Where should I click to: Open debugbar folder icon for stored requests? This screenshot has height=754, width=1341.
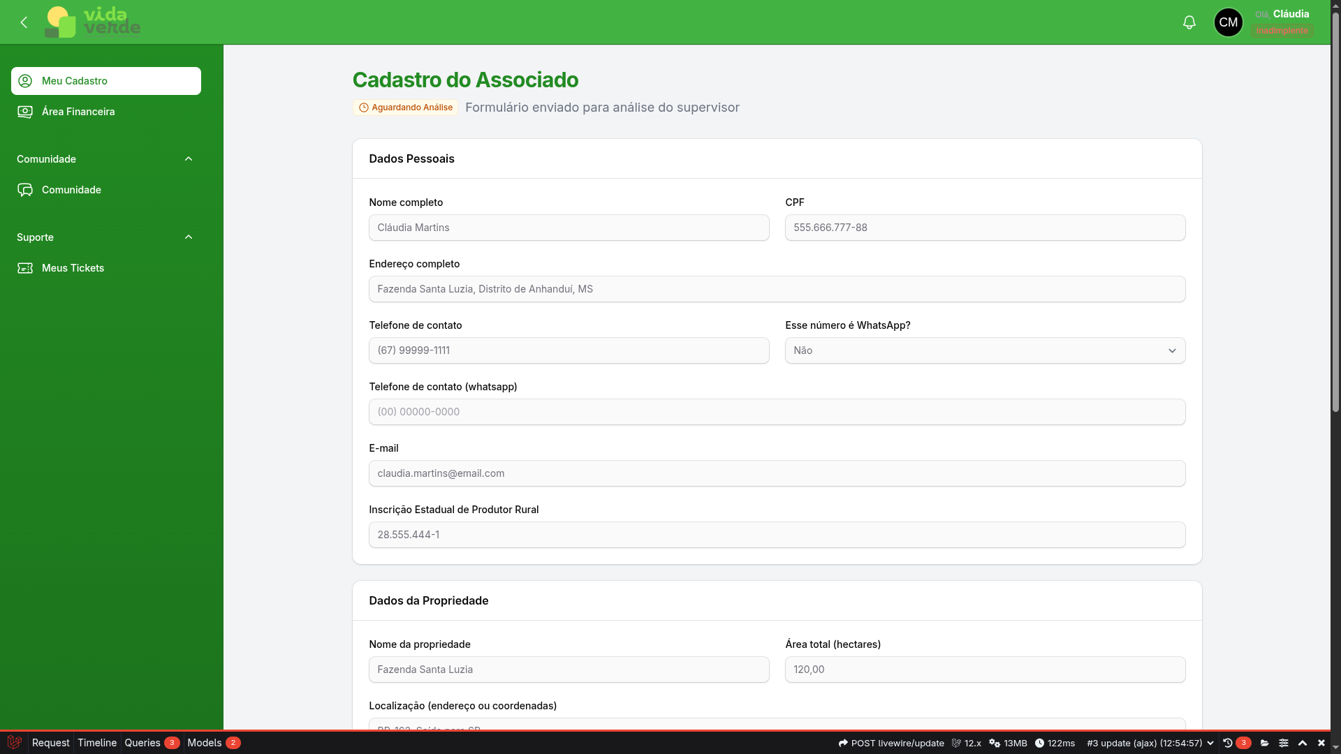tap(1264, 743)
